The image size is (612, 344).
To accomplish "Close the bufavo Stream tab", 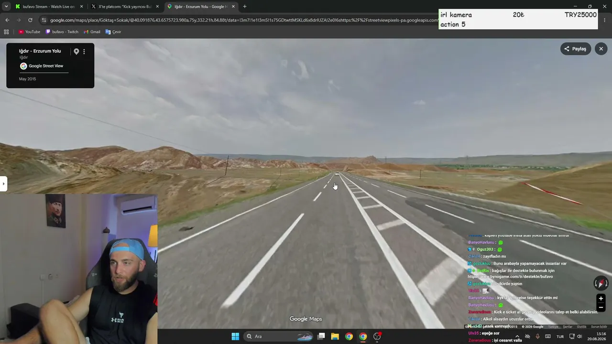I will [x=82, y=7].
